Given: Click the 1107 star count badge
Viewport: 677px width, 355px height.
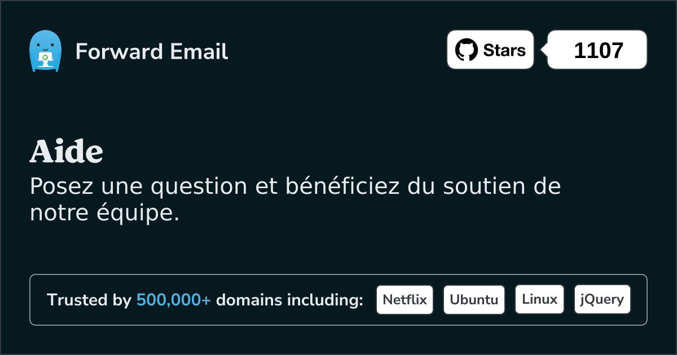Looking at the screenshot, I should [597, 50].
